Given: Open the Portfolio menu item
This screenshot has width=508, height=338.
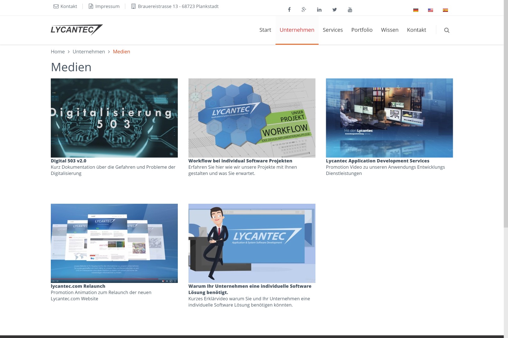Looking at the screenshot, I should (x=362, y=30).
